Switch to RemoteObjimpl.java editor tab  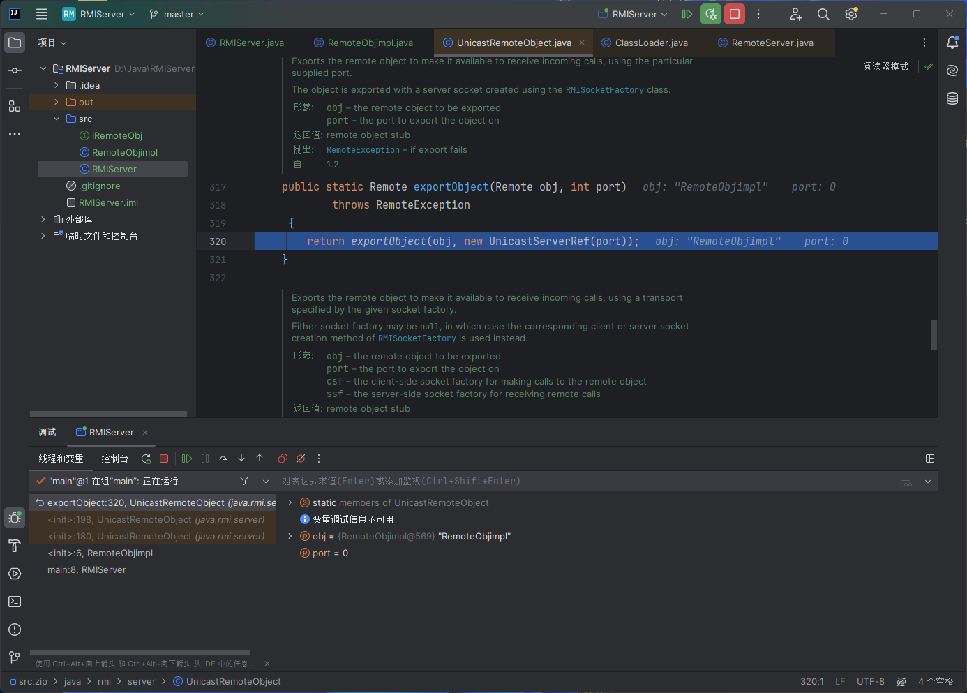click(363, 43)
